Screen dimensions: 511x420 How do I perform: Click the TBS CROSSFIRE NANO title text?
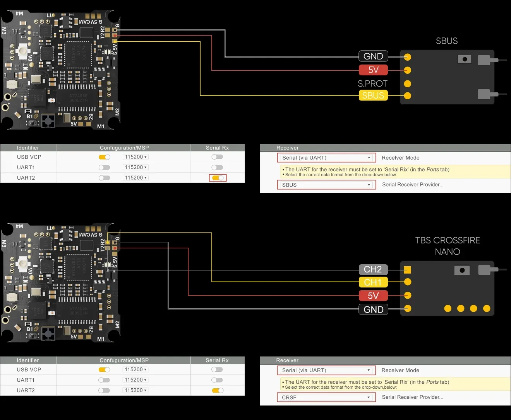(x=448, y=246)
